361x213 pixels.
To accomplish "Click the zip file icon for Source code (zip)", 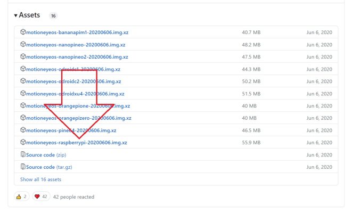I will (x=23, y=154).
